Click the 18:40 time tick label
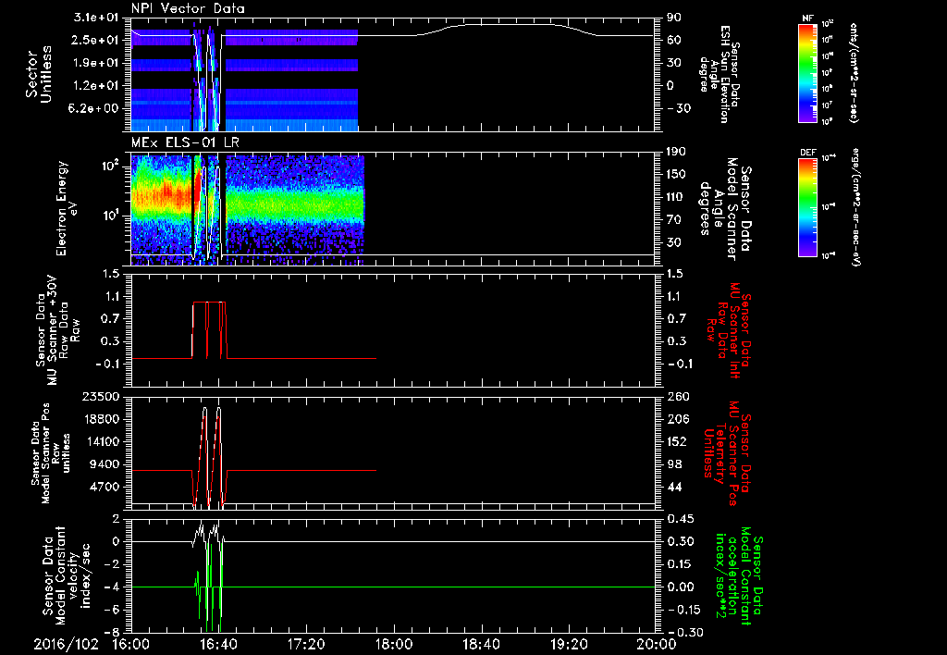Image resolution: width=947 pixels, height=655 pixels. point(481,644)
